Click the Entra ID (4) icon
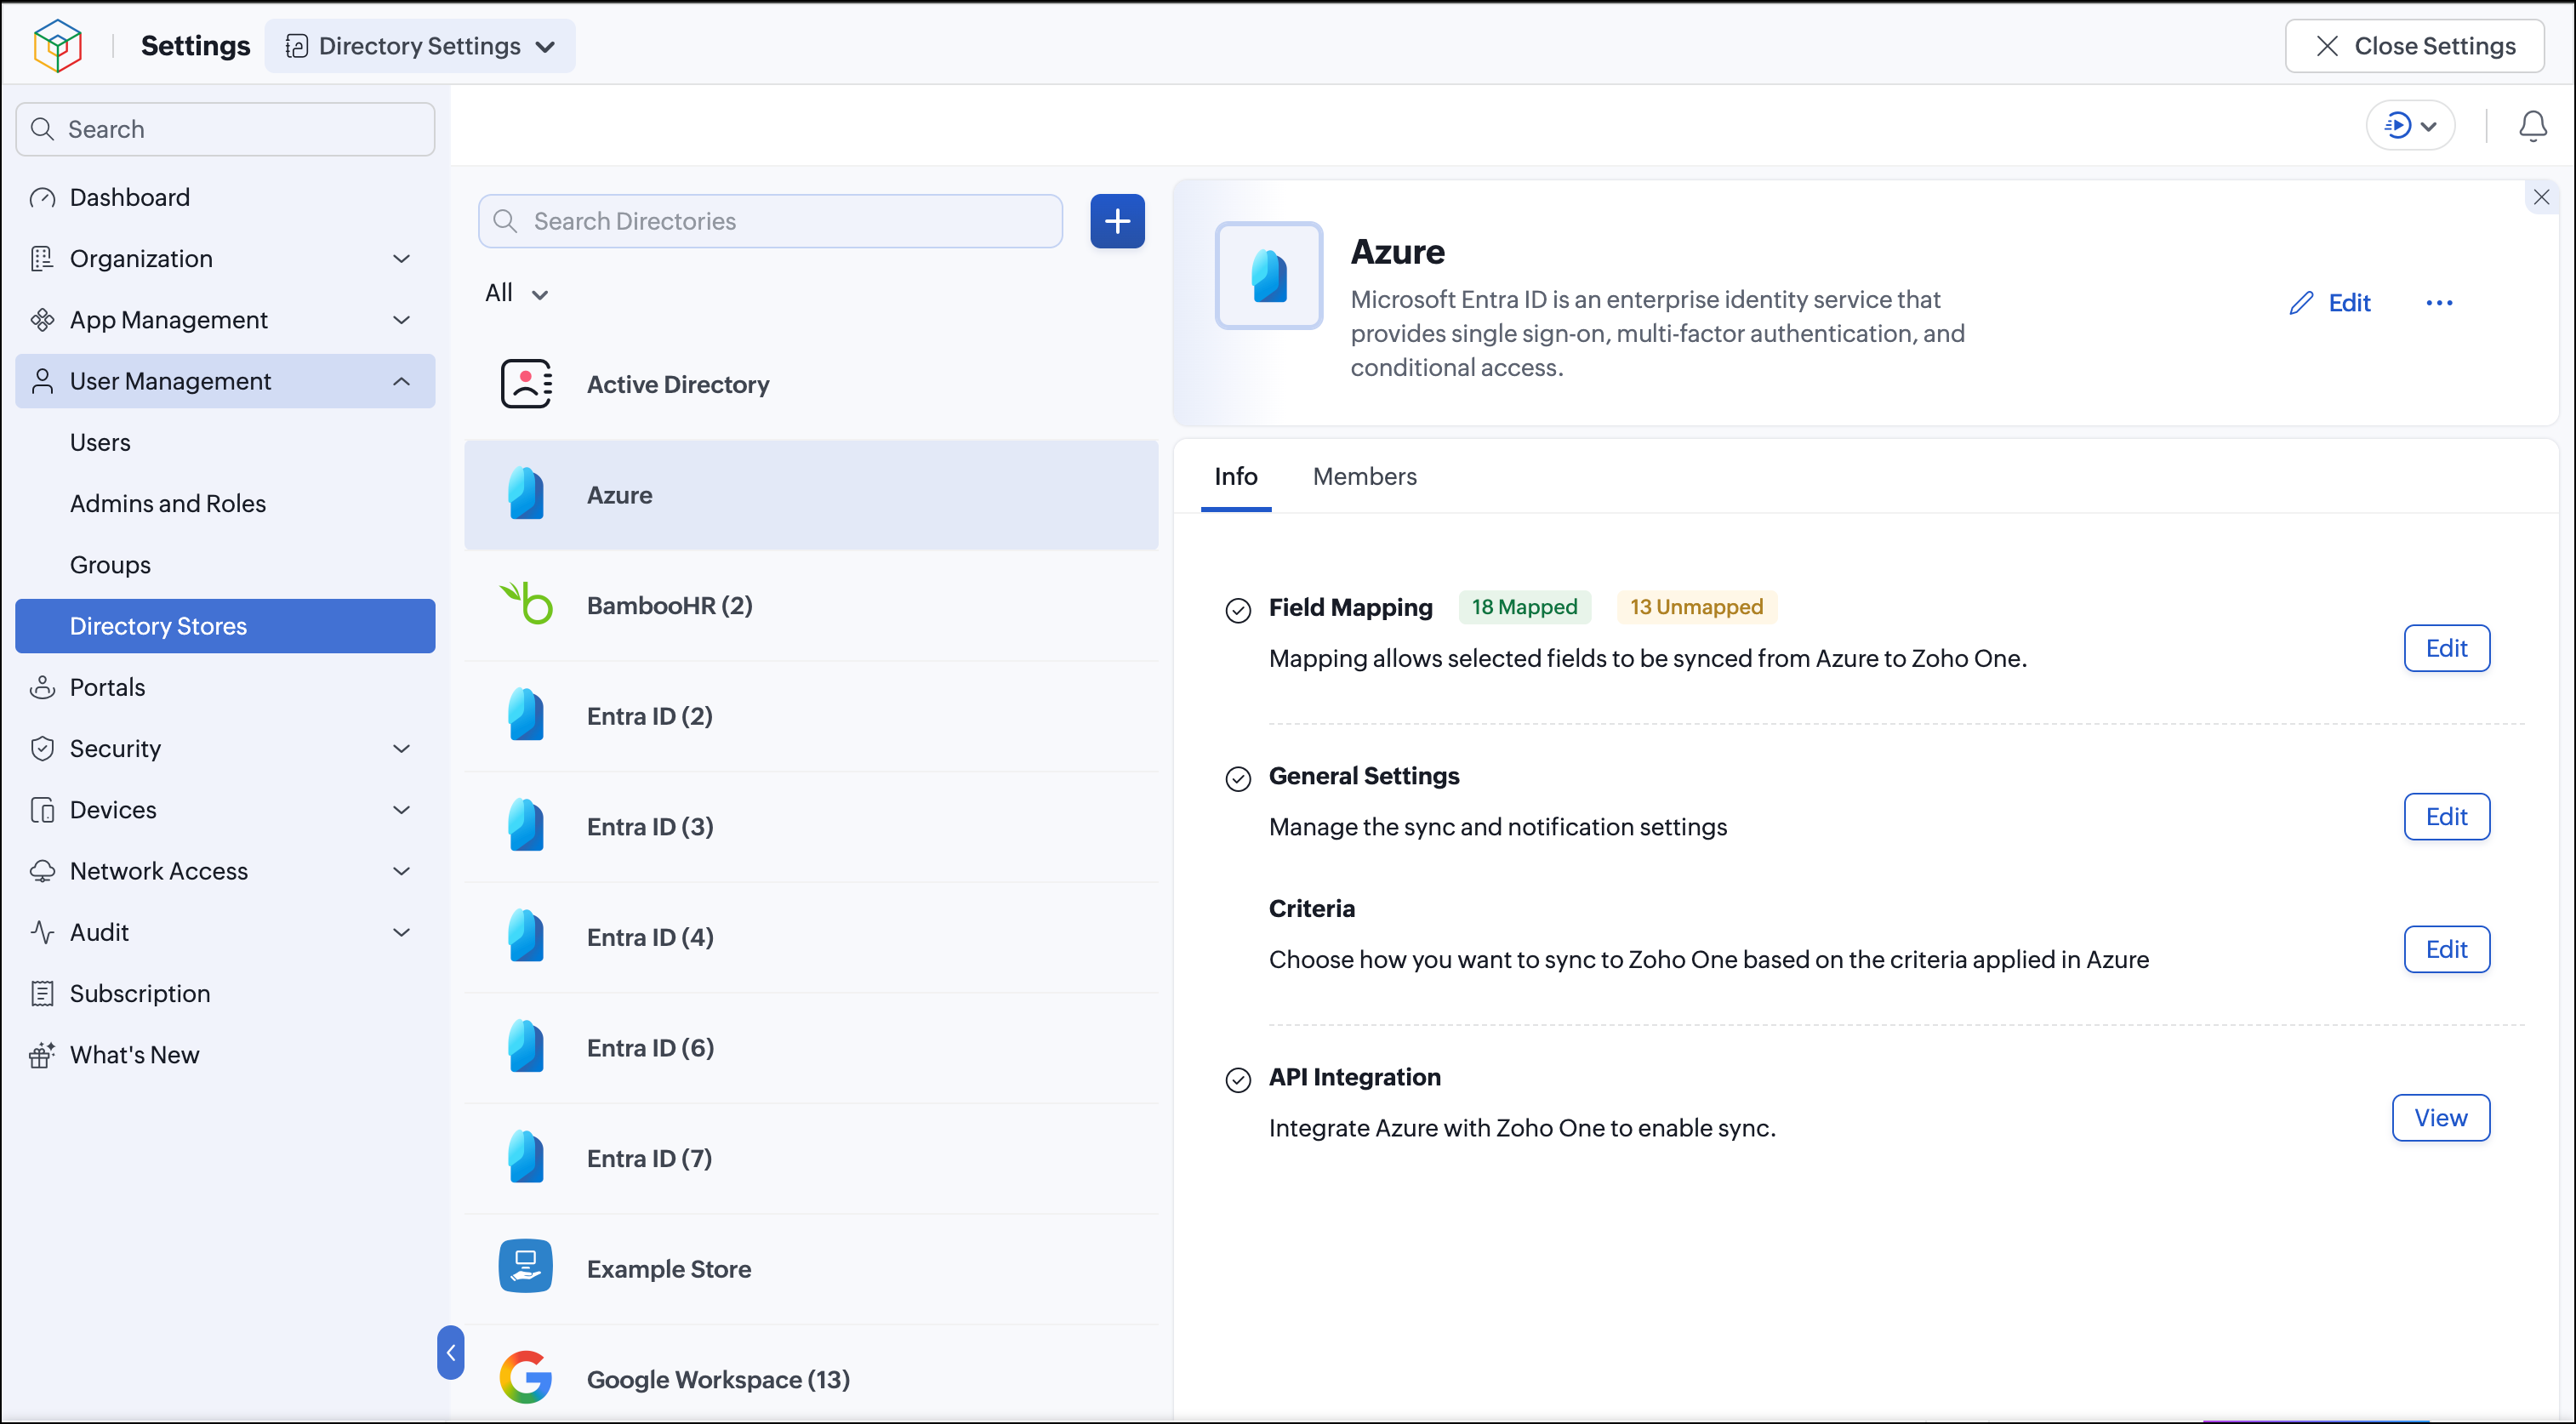Screen dimensions: 2576x1424 coord(526,936)
